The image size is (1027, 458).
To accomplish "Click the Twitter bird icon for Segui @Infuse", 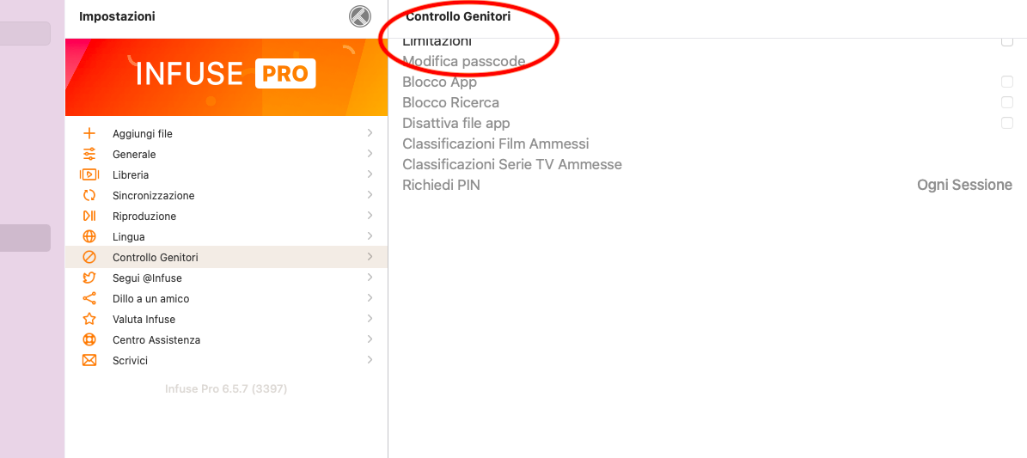I will tap(89, 278).
